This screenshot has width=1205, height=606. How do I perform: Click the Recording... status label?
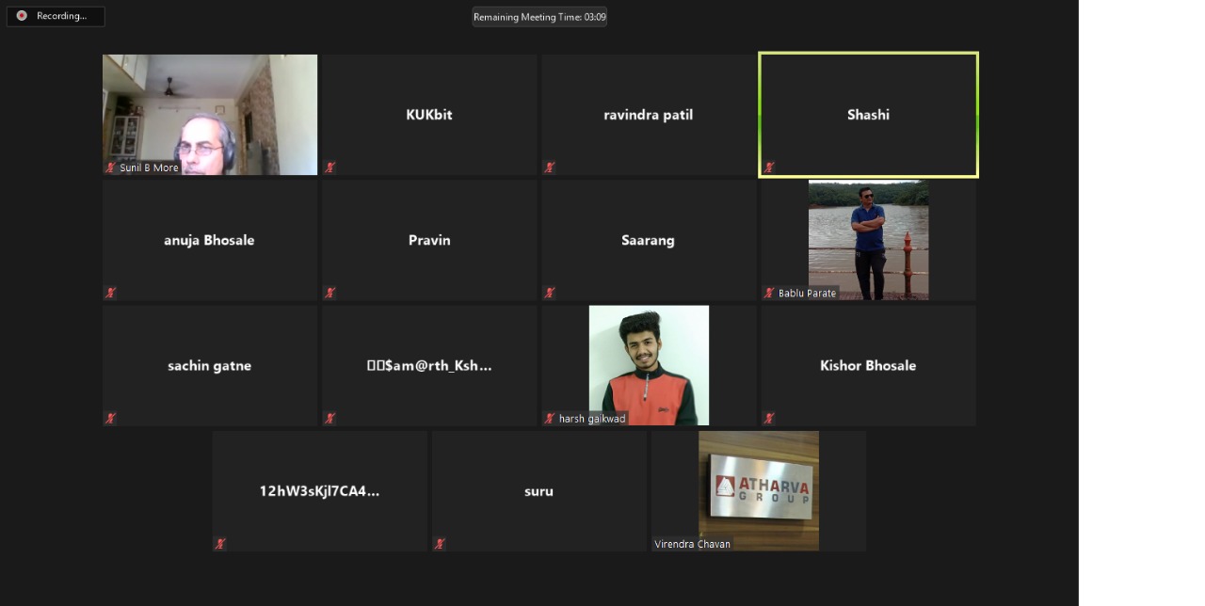(x=62, y=16)
